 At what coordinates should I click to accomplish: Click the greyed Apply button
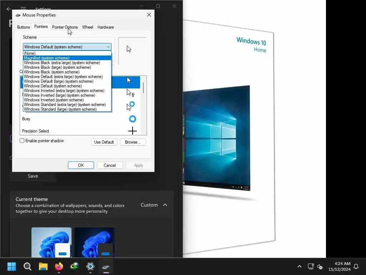[x=138, y=165]
